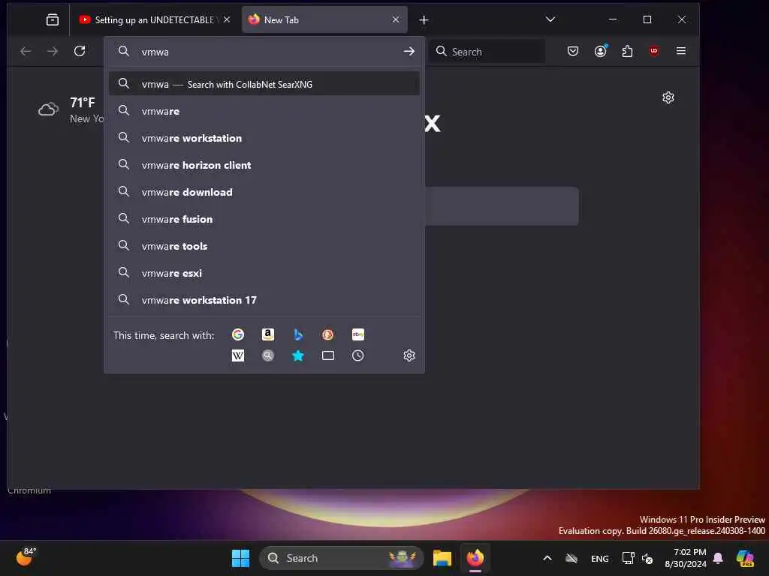Reload the current page
Image resolution: width=769 pixels, height=576 pixels.
pos(80,51)
